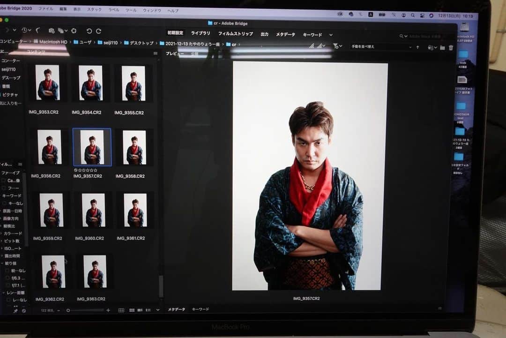Toggle the キー…なし keyword filter checkbox
This screenshot has height=338, width=506.
[x=5, y=203]
